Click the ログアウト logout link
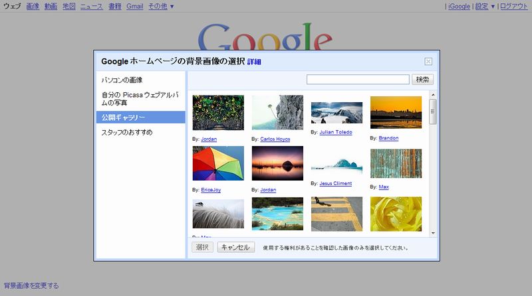Screen dimensions: 532x296 513,6
